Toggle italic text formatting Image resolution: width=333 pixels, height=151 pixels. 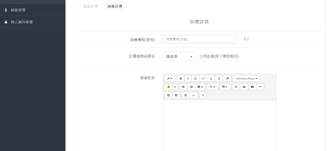[188, 79]
